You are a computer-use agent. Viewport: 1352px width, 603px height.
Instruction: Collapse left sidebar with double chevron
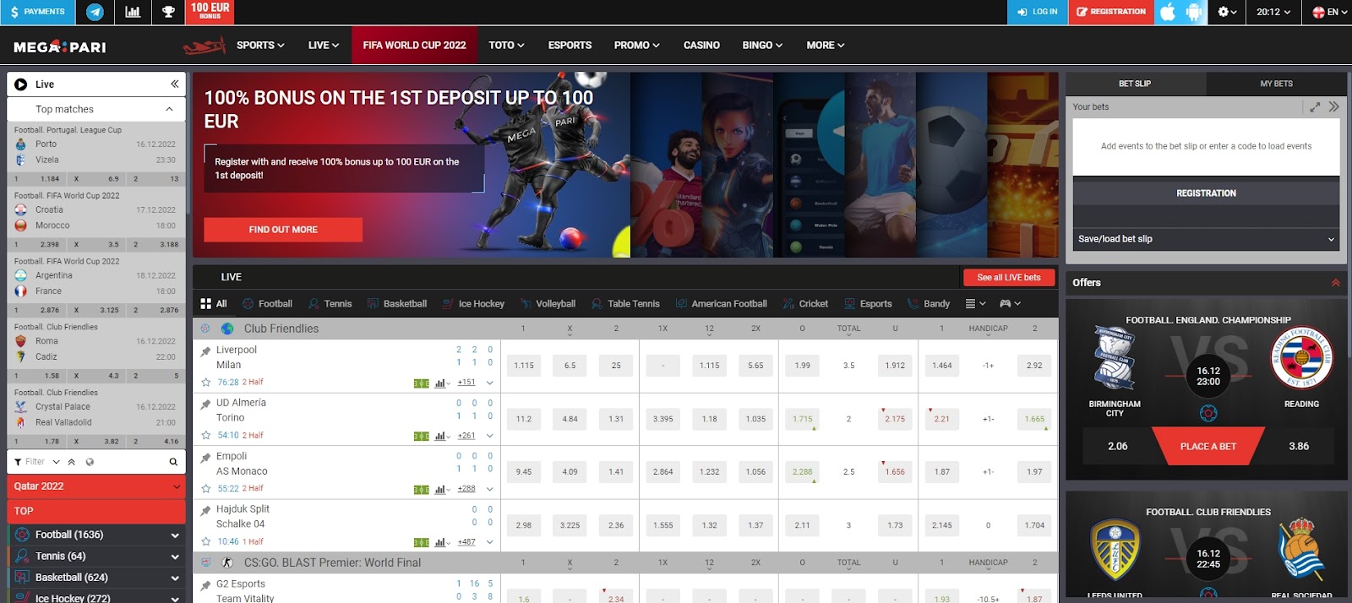click(x=174, y=84)
